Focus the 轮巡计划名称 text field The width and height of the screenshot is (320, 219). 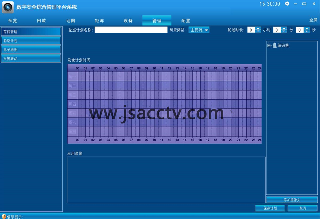[131, 30]
